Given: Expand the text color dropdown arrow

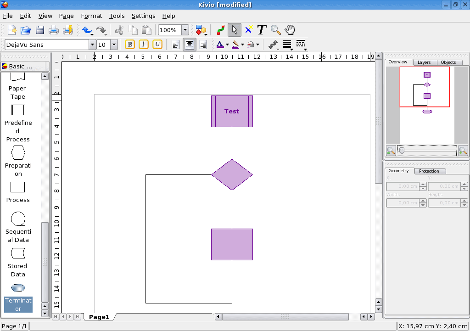Looking at the screenshot, I should pos(227,45).
